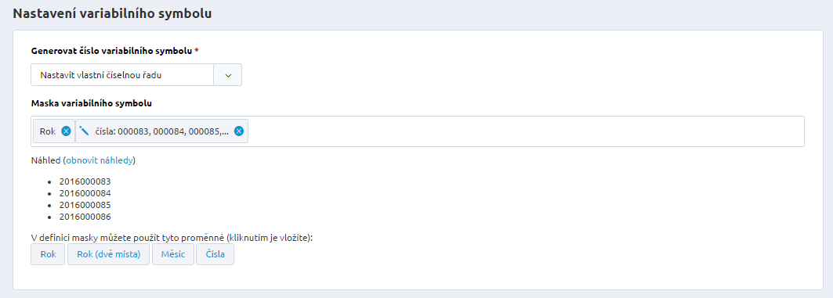Delete the čísla token with its X icon

tap(239, 131)
